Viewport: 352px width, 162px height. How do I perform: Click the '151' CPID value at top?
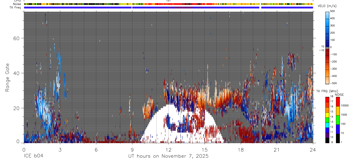tap(168, 1)
